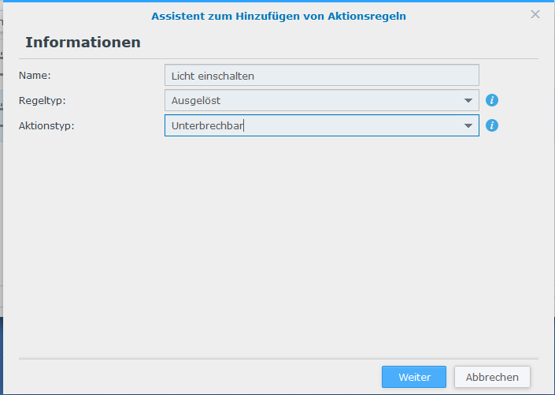Click the Name: label
Viewport: 555px width, 395px height.
click(x=35, y=76)
